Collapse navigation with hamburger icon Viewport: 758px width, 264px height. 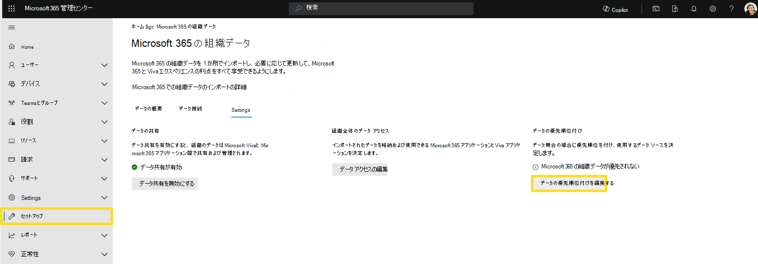[12, 28]
